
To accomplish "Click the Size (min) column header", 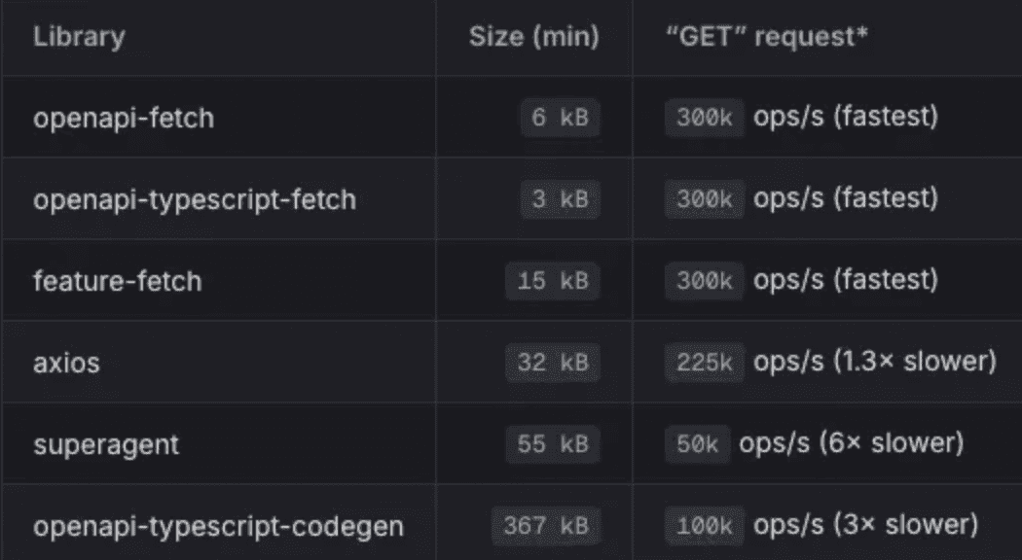I will 533,39.
